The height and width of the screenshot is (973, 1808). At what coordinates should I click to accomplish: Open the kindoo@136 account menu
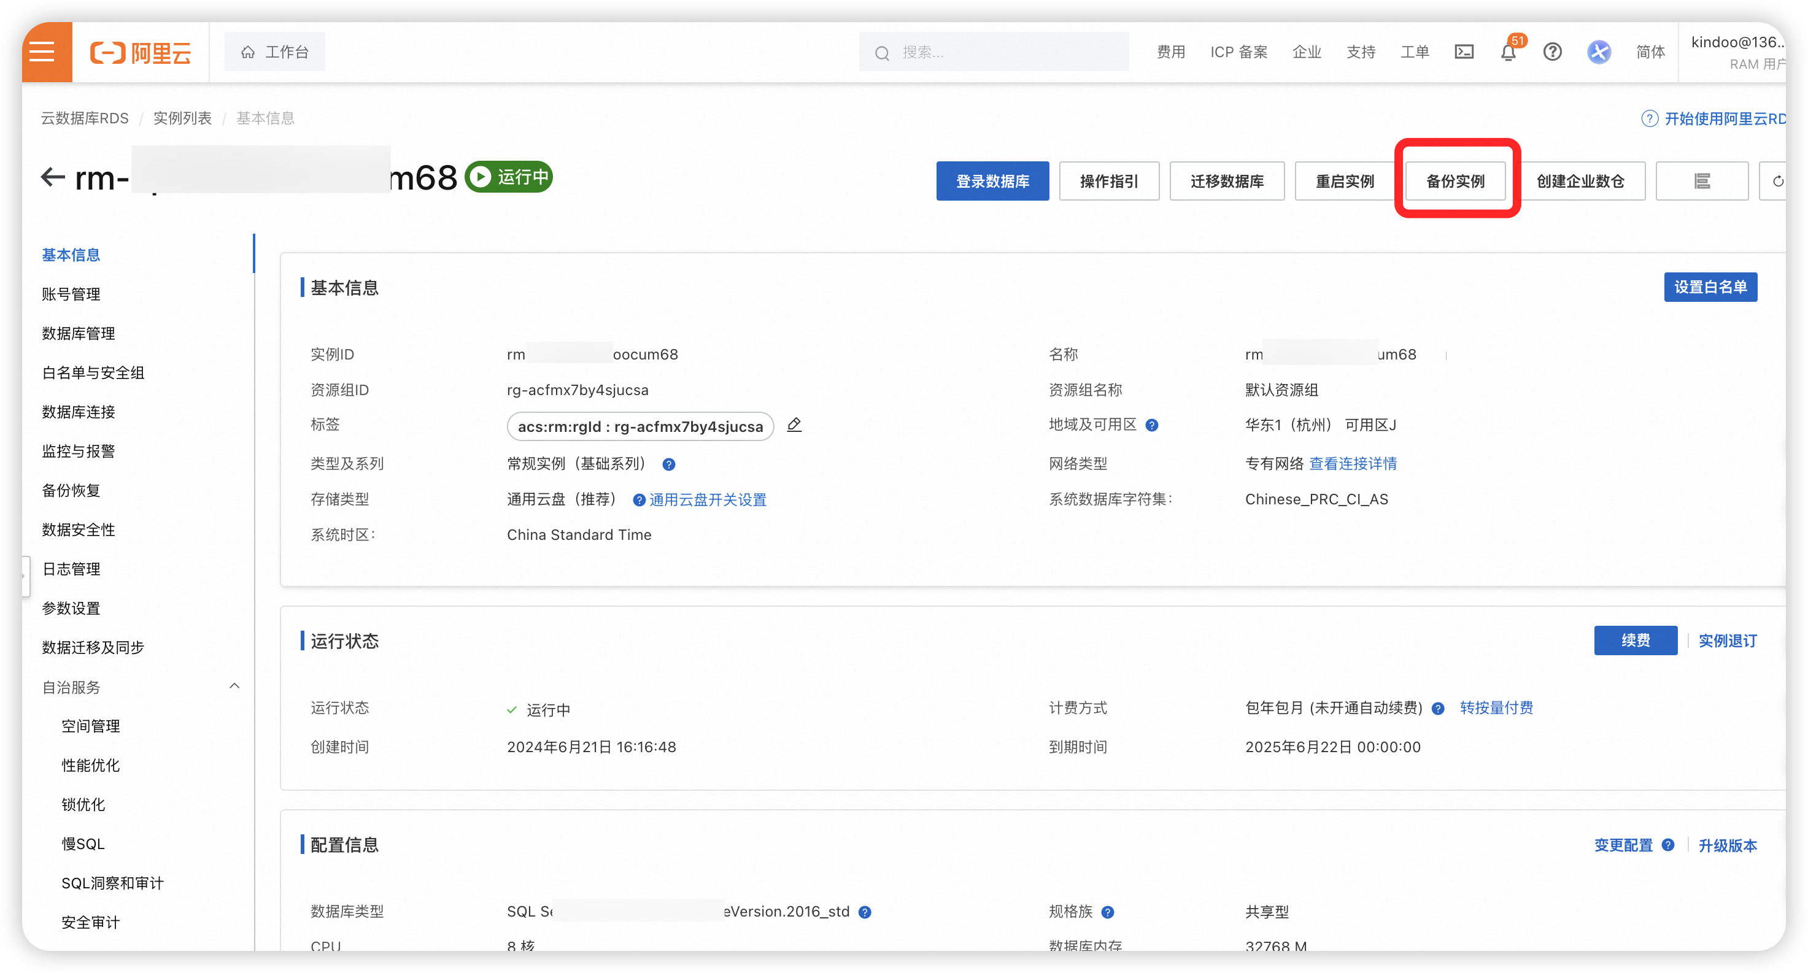(x=1738, y=52)
